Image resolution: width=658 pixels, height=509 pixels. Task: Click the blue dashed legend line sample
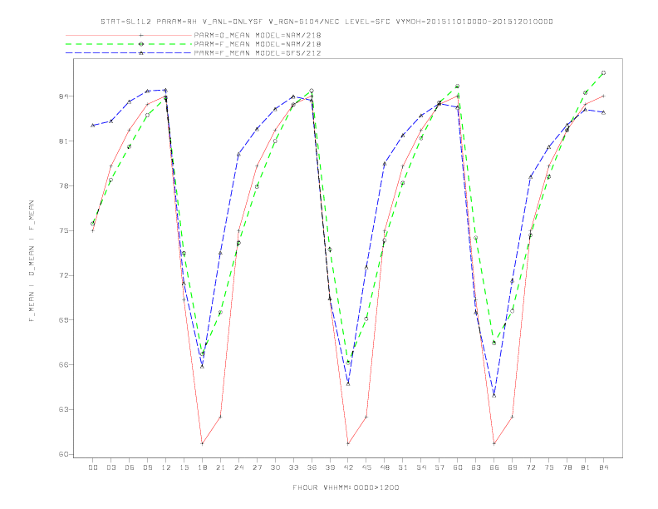[129, 53]
